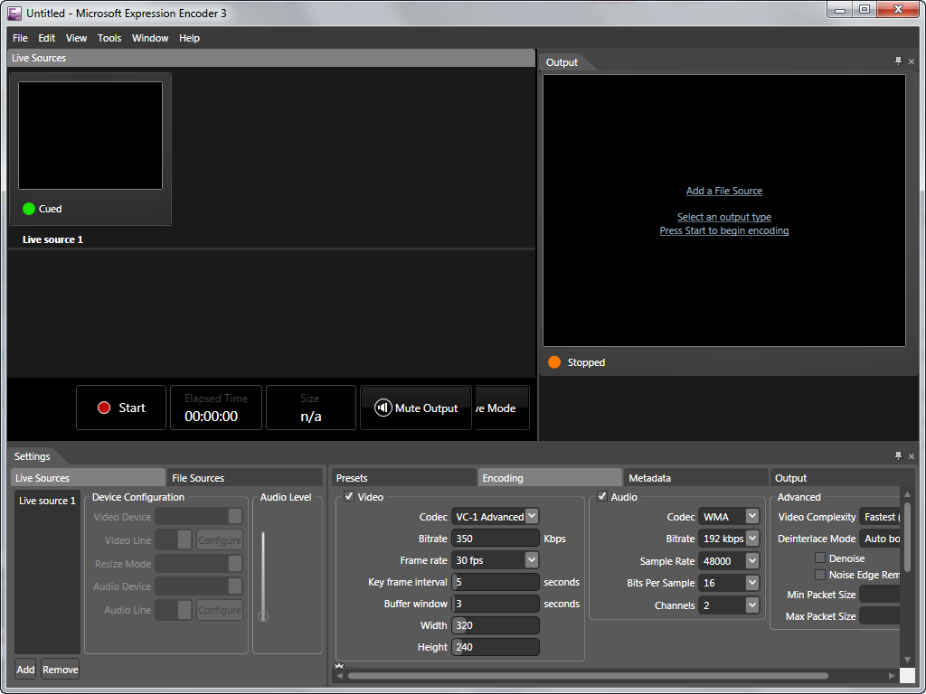Open the File menu
The height and width of the screenshot is (694, 926).
(20, 38)
